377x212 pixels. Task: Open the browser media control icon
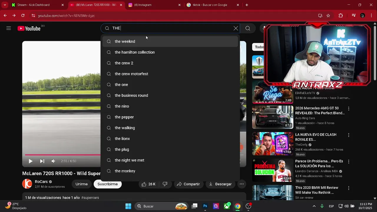tap(354, 16)
